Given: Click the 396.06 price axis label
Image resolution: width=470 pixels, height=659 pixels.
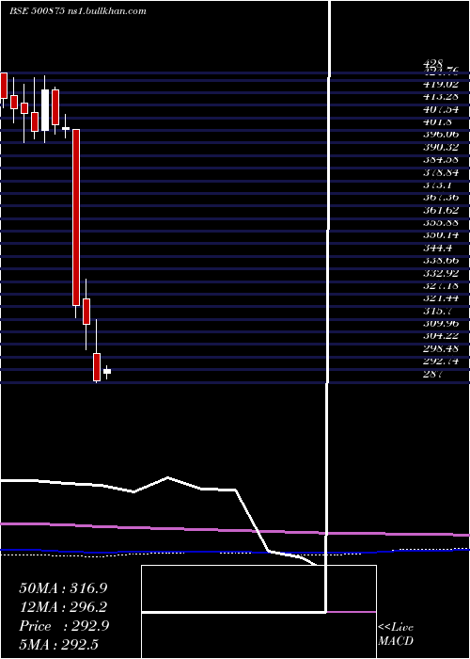Looking at the screenshot, I should pos(441,134).
